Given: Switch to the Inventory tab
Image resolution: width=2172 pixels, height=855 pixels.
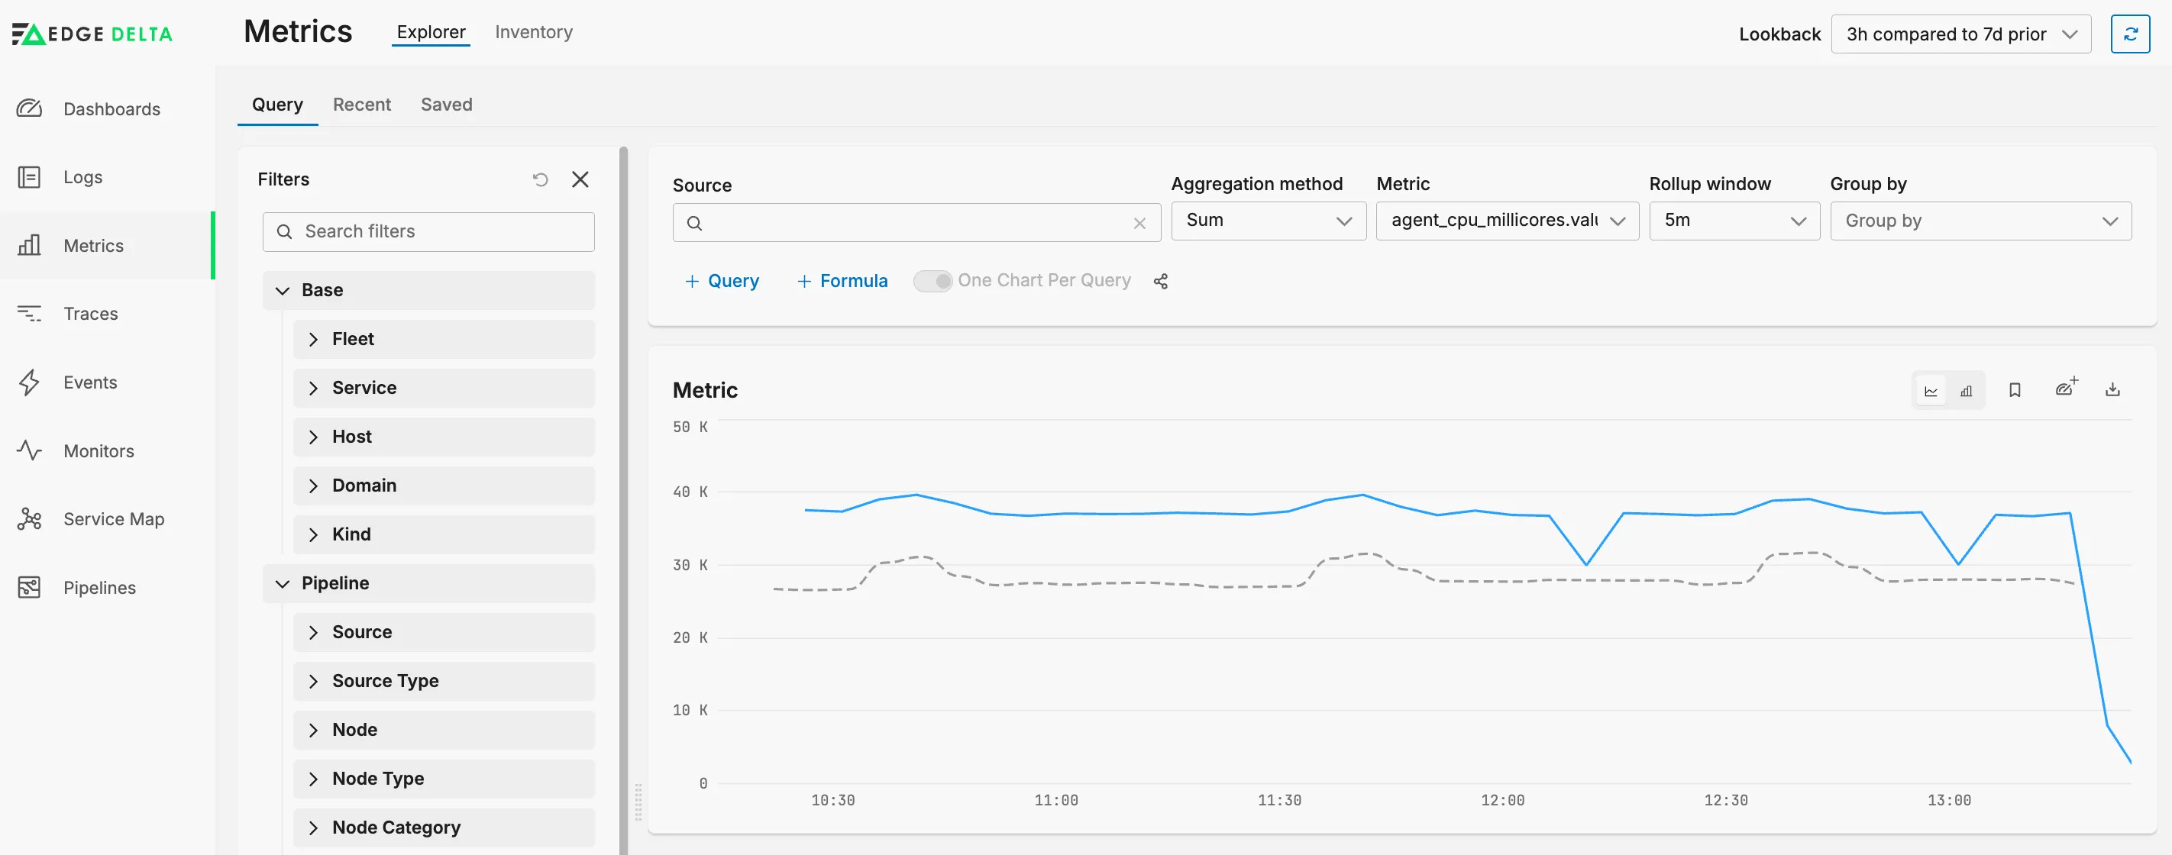Looking at the screenshot, I should click(x=534, y=32).
